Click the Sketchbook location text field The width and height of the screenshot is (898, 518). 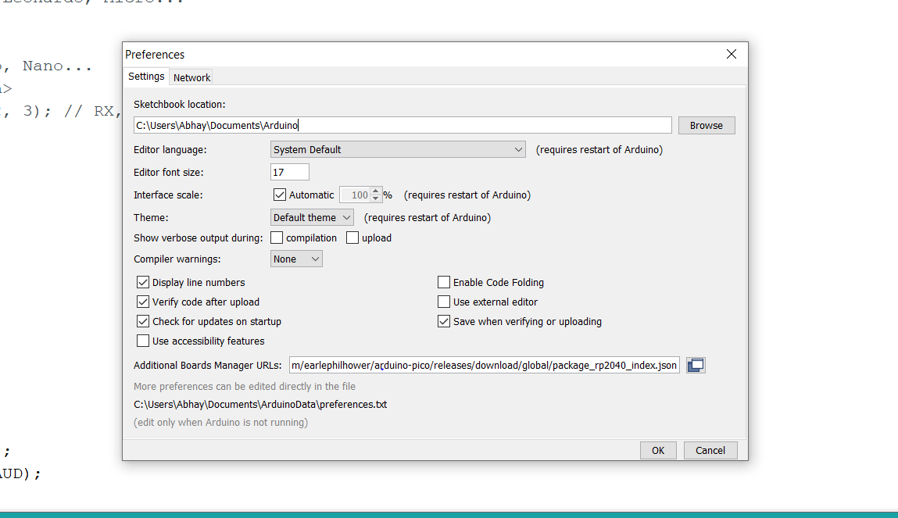402,125
